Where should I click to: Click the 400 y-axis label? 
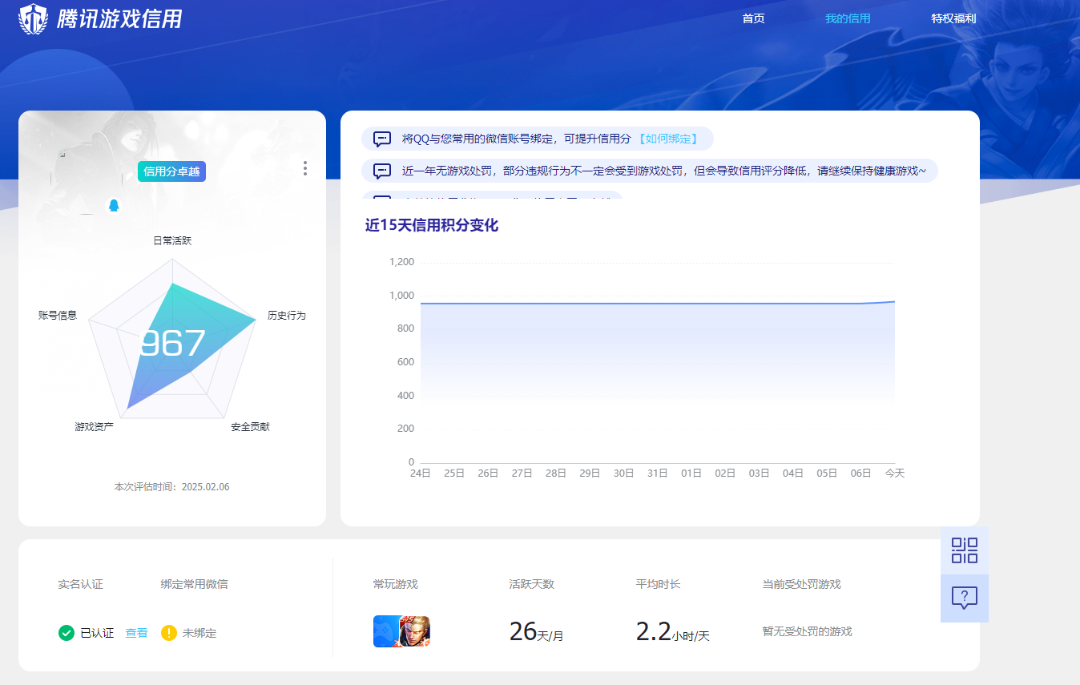[x=405, y=396]
